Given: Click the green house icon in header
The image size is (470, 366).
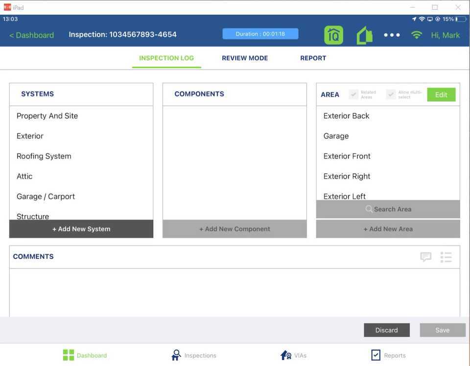Looking at the screenshot, I should pyautogui.click(x=364, y=35).
